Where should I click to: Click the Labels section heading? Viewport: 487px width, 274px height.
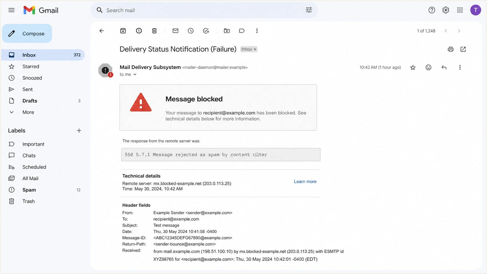point(17,130)
